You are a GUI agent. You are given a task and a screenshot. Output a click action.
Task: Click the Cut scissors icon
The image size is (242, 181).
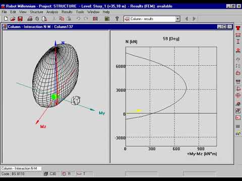(x=54, y=19)
